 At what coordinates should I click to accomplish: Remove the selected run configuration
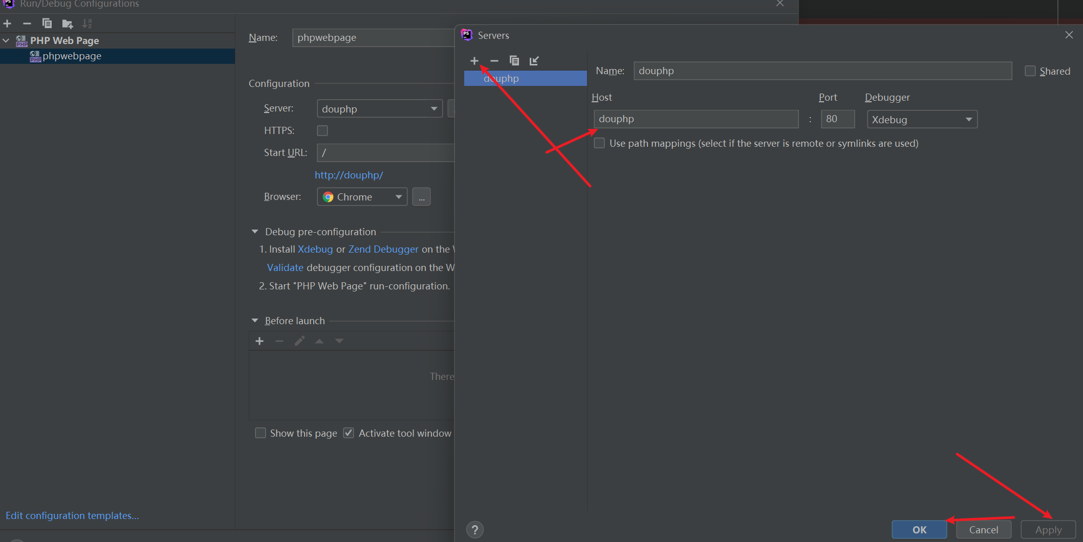(x=27, y=24)
